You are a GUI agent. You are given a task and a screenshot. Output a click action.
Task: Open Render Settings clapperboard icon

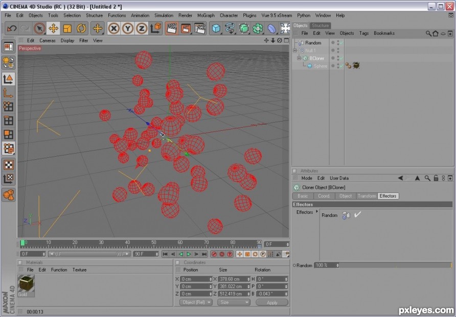200,29
